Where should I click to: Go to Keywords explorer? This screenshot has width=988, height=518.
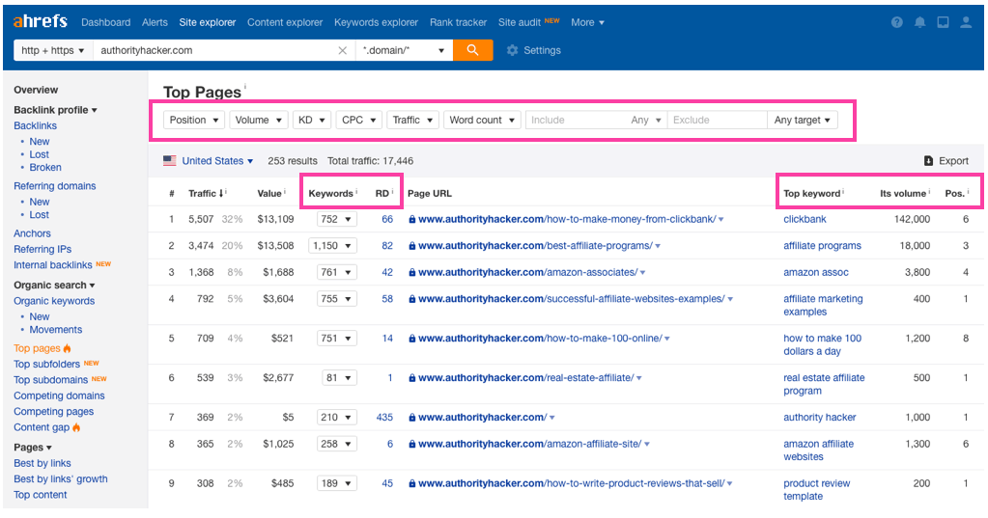(x=376, y=22)
